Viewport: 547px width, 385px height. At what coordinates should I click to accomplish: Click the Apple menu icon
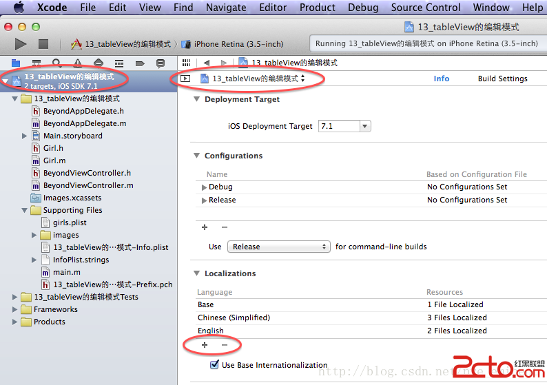point(19,7)
